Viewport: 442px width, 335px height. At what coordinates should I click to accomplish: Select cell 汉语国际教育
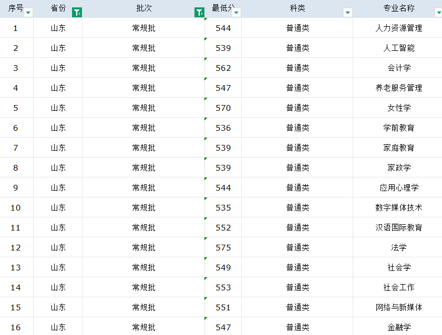397,227
